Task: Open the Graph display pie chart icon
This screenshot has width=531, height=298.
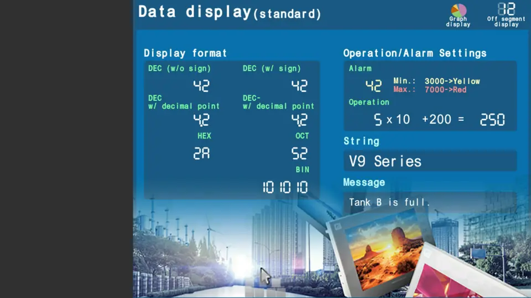Action: click(458, 15)
